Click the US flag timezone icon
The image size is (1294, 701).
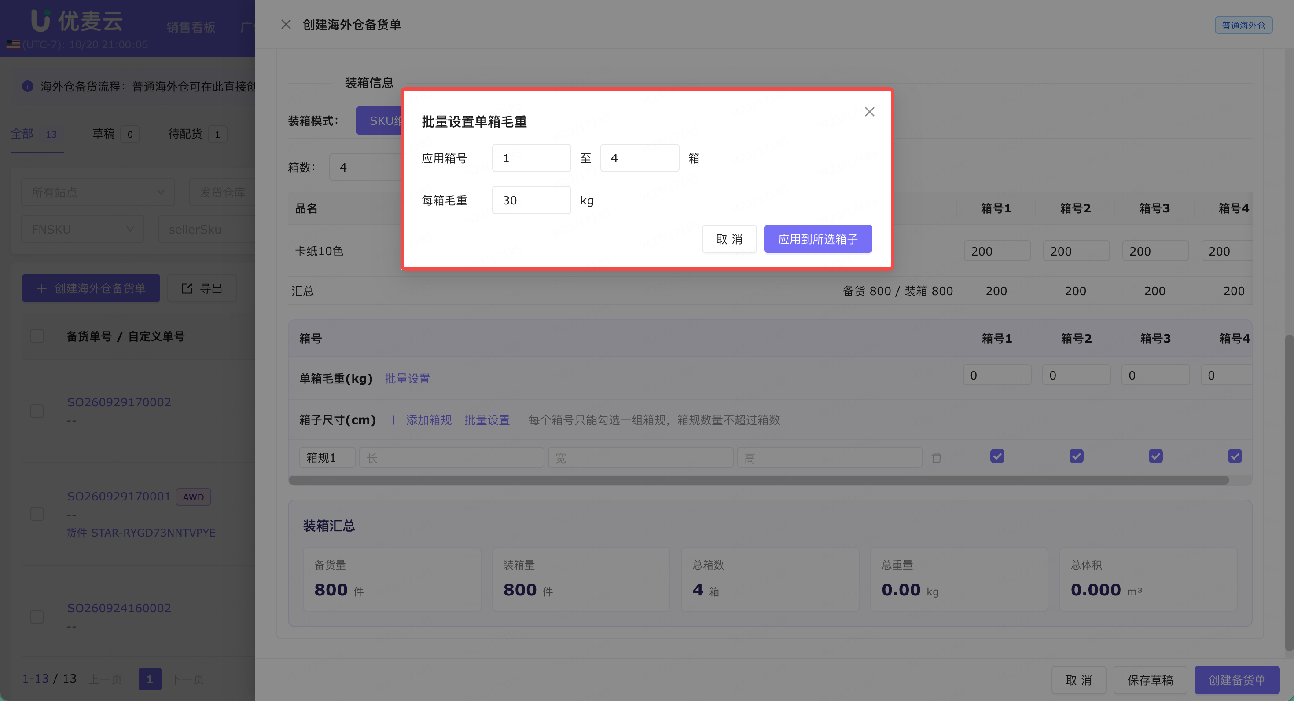pos(13,45)
